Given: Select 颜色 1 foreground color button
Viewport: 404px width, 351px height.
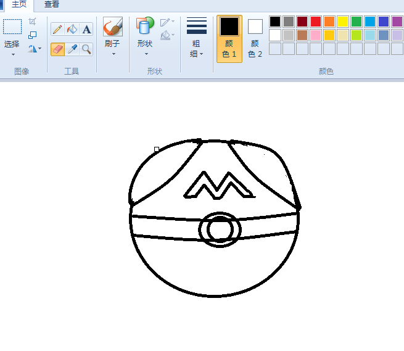Looking at the screenshot, I should pyautogui.click(x=229, y=39).
